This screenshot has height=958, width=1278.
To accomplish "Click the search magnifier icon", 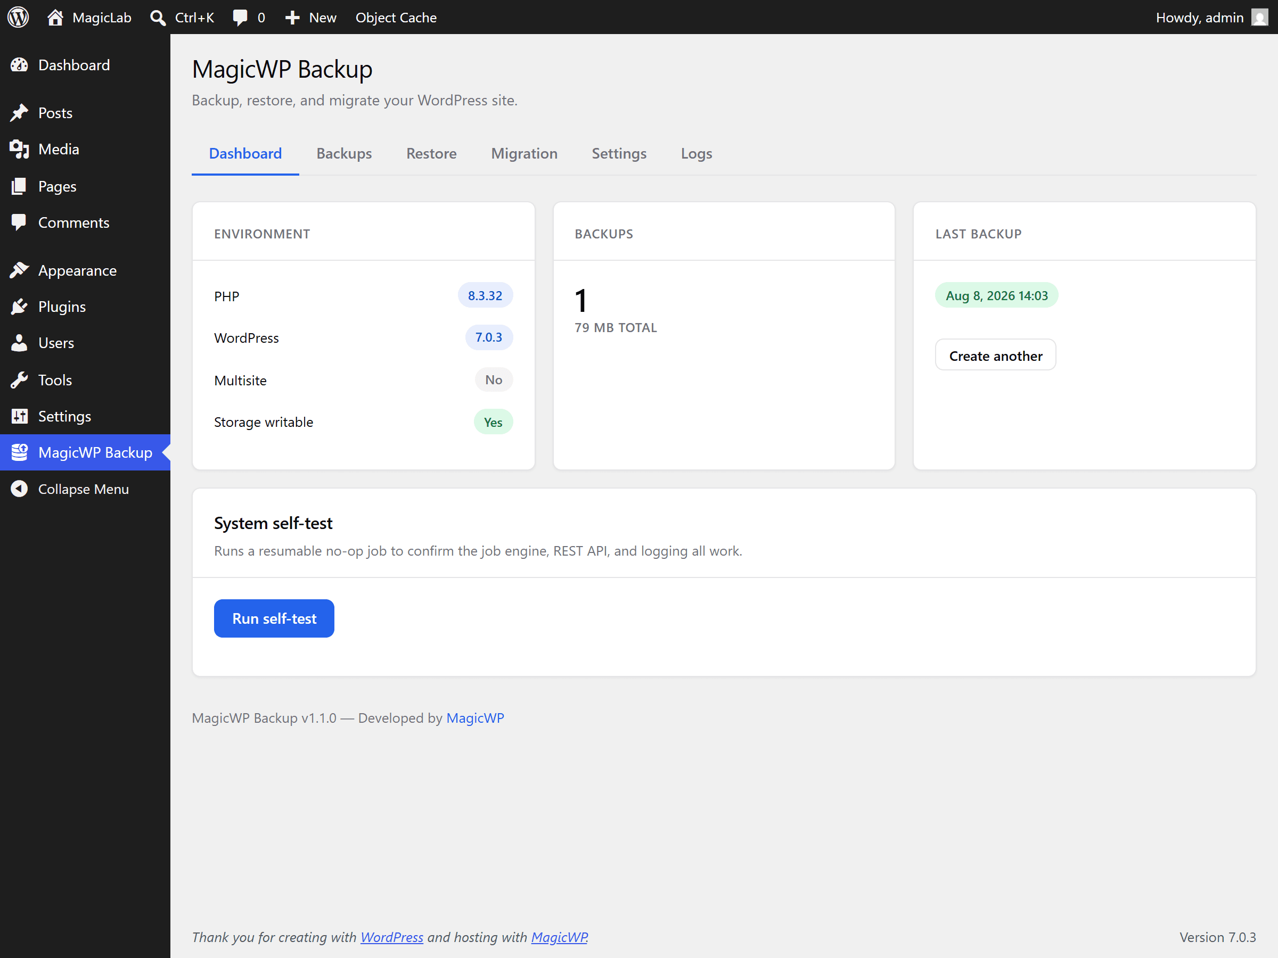I will pyautogui.click(x=158, y=18).
